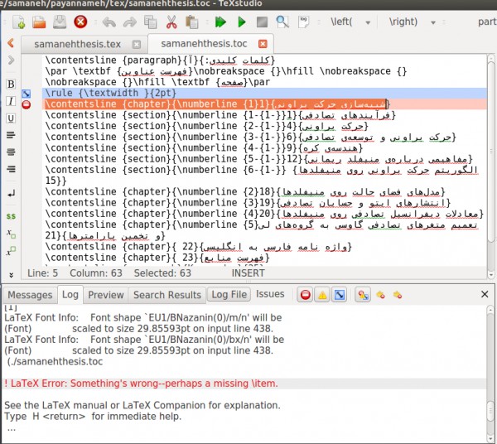Click the Bold formatting icon
497x444 pixels.
11,84
